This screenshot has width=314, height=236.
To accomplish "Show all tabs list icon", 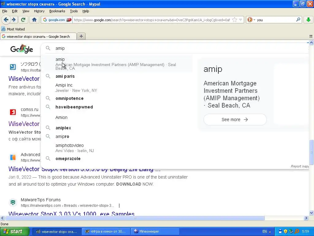I will 311,36.
